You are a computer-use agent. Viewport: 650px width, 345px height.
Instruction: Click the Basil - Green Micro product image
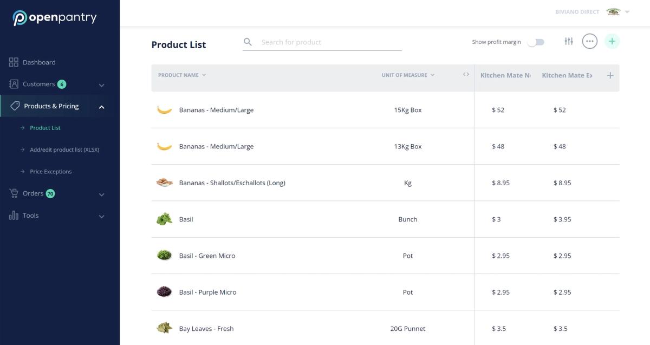(x=164, y=255)
